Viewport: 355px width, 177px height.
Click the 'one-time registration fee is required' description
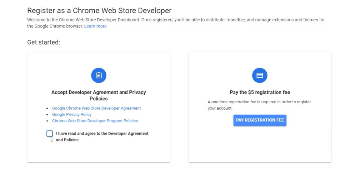[259, 105]
